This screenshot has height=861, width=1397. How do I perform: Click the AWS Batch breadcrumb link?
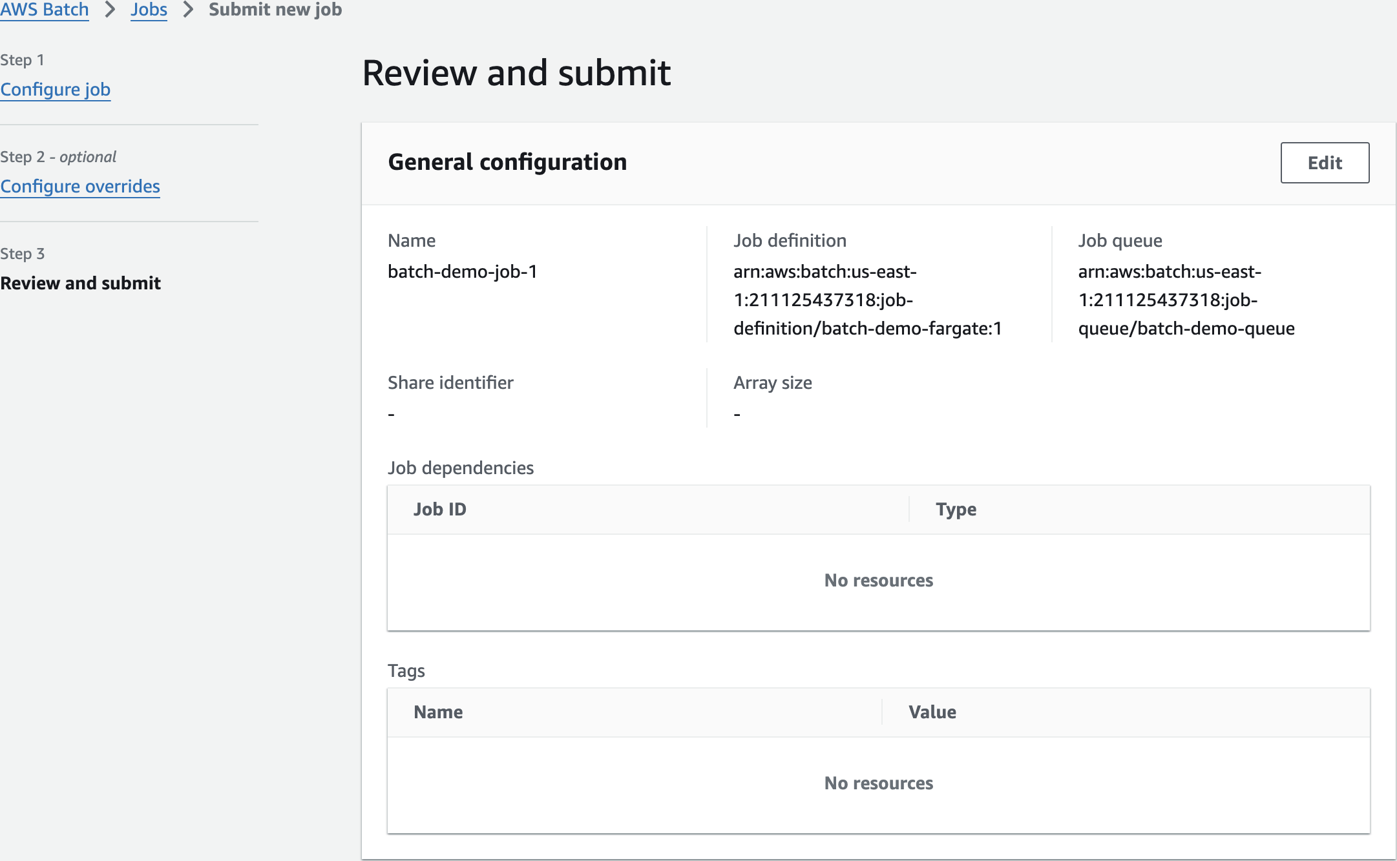coord(44,10)
